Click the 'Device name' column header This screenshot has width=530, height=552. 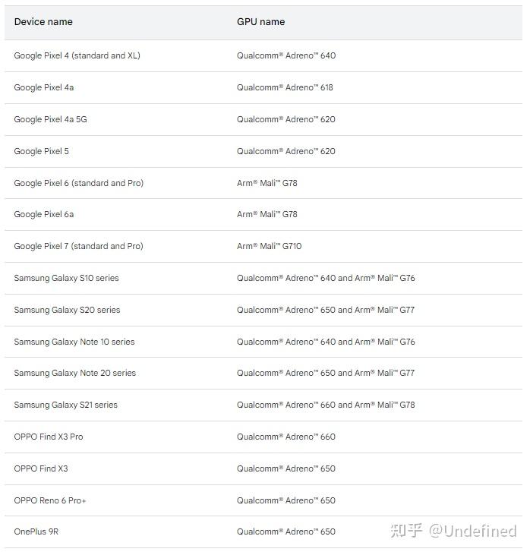coord(43,22)
